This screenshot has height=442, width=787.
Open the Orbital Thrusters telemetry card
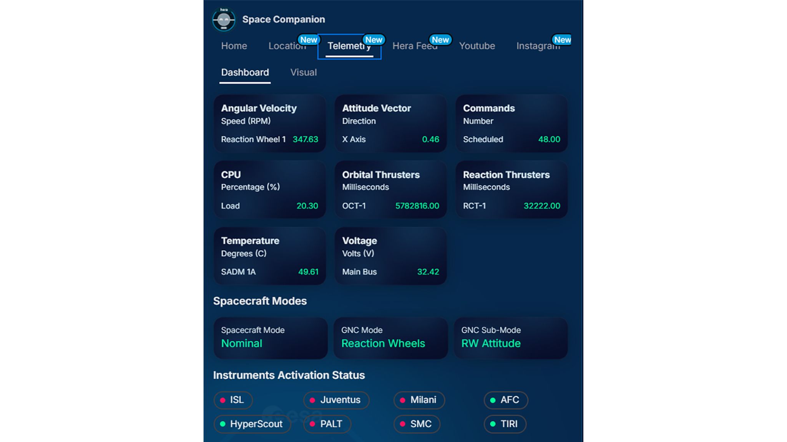(390, 190)
